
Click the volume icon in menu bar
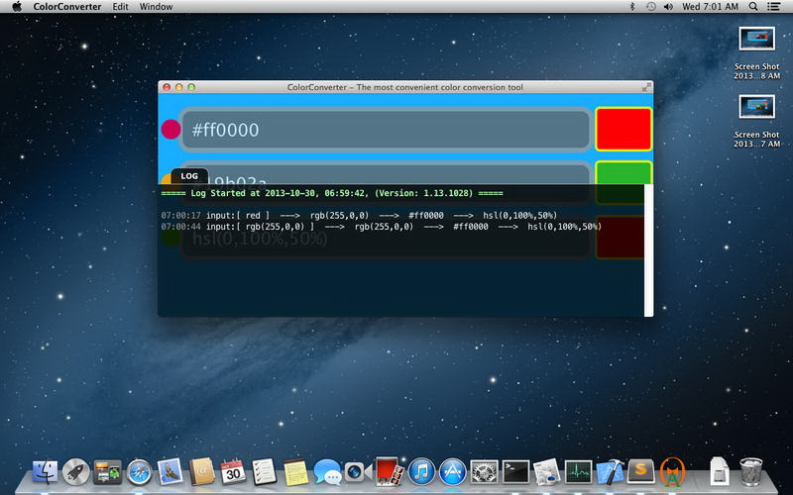pyautogui.click(x=668, y=7)
